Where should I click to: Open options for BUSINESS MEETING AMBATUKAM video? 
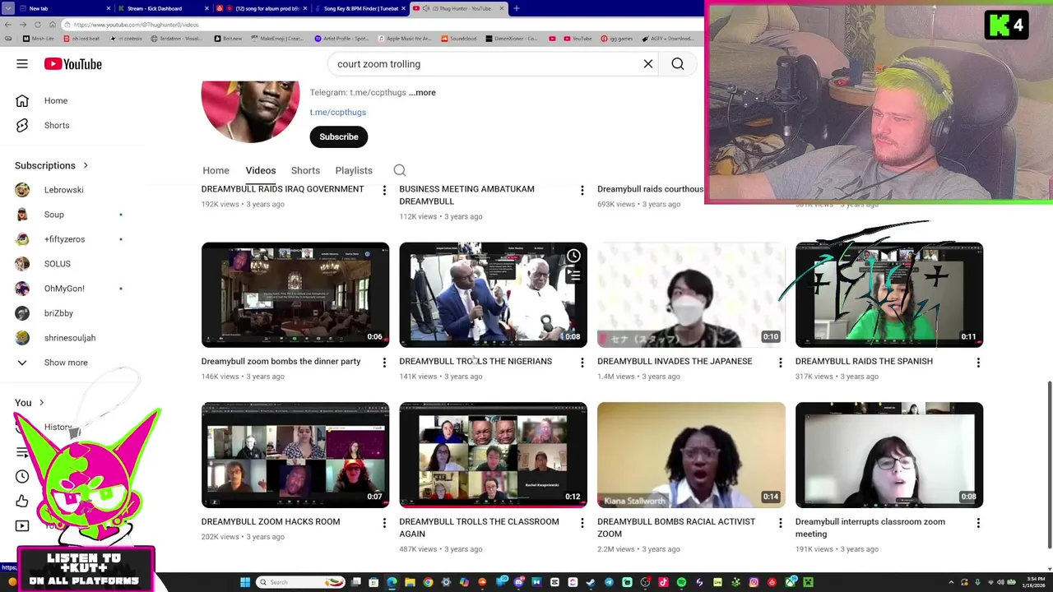[x=582, y=191]
